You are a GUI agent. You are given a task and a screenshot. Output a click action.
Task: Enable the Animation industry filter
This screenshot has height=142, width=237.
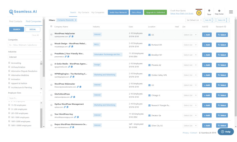coord(9,79)
